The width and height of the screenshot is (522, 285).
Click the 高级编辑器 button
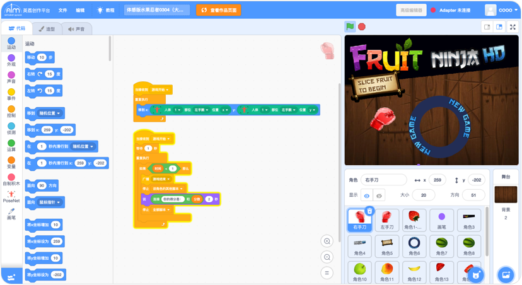pyautogui.click(x=411, y=10)
